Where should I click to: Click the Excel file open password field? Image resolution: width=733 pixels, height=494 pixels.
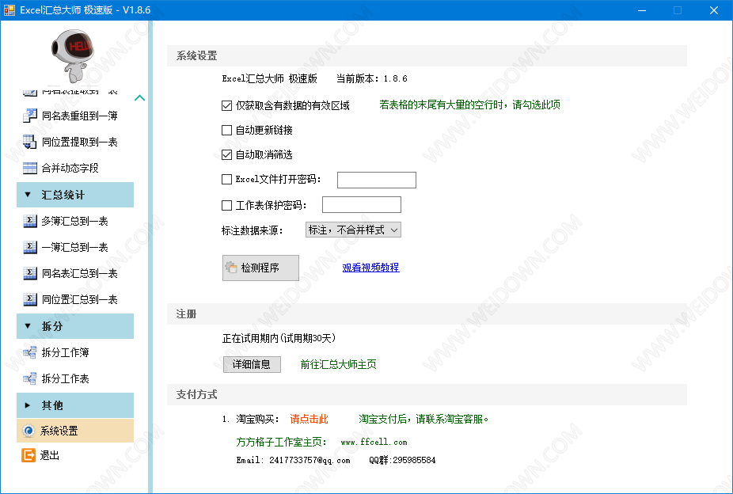(377, 180)
